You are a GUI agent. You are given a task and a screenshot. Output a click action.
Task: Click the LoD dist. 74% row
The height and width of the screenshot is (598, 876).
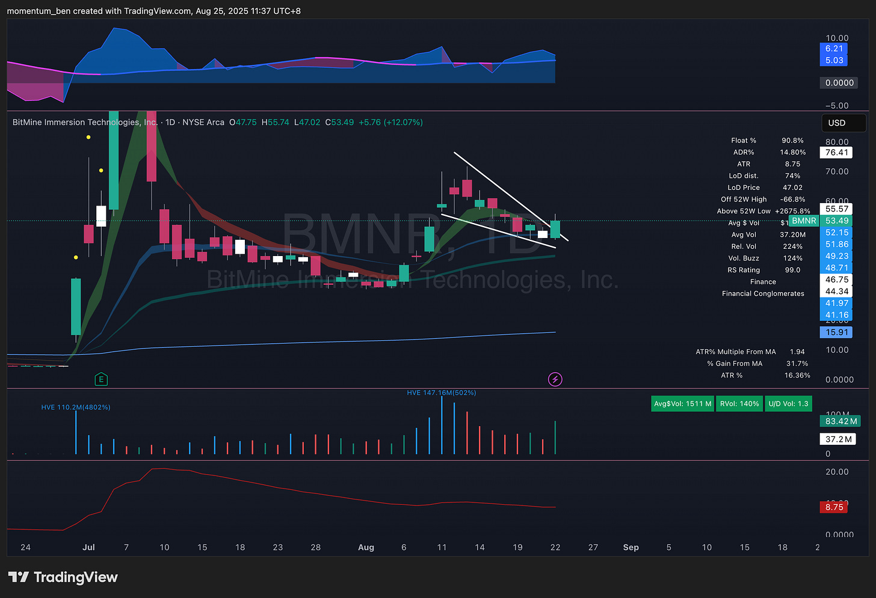[x=765, y=176]
